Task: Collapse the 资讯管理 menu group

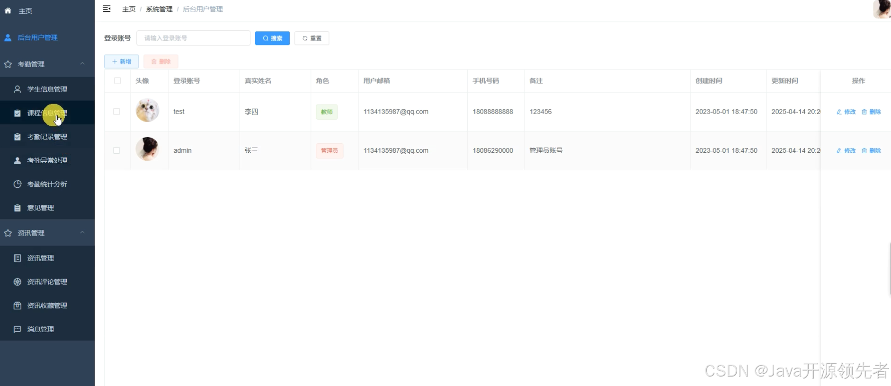Action: click(82, 232)
